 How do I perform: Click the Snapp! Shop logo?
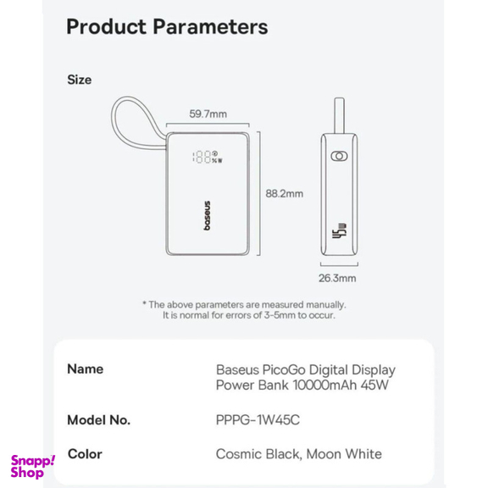[x=33, y=467]
